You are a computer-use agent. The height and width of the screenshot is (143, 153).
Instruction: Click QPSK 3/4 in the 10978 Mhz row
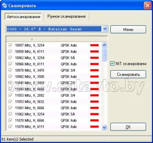68,70
